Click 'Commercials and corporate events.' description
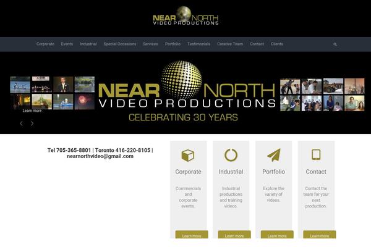371x247 pixels. click(188, 197)
